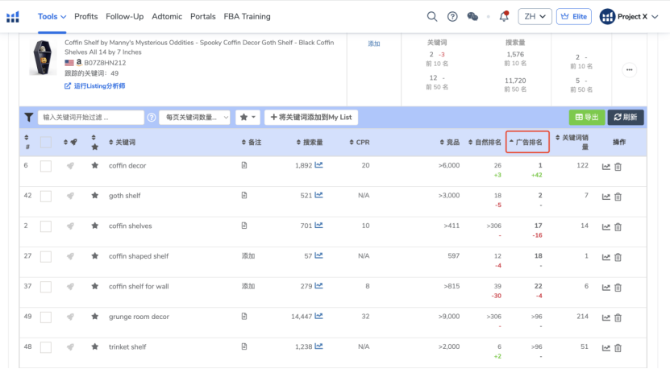Click the green 导出 export button

coord(586,118)
